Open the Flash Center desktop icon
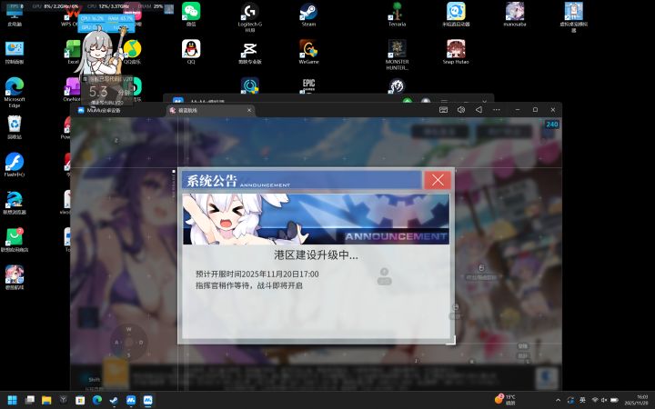Viewport: 655px width, 409px height. (15, 165)
